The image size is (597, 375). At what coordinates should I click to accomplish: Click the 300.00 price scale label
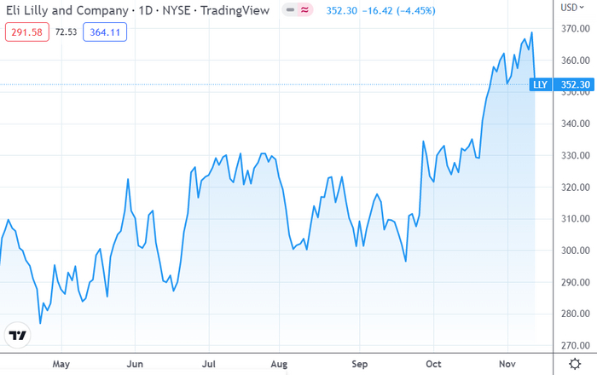click(576, 251)
